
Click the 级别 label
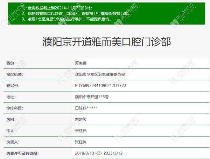(11, 119)
